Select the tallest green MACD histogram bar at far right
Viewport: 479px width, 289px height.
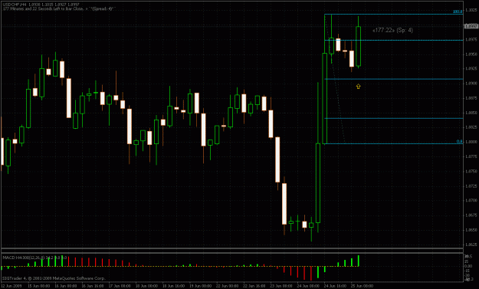coord(359,261)
